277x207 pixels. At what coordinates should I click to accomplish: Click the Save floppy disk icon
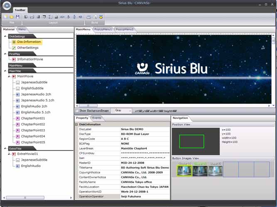[x=18, y=17]
